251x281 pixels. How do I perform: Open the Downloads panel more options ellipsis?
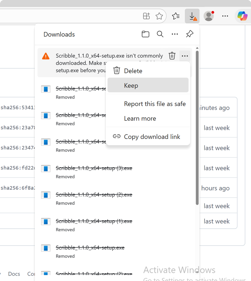point(175,34)
